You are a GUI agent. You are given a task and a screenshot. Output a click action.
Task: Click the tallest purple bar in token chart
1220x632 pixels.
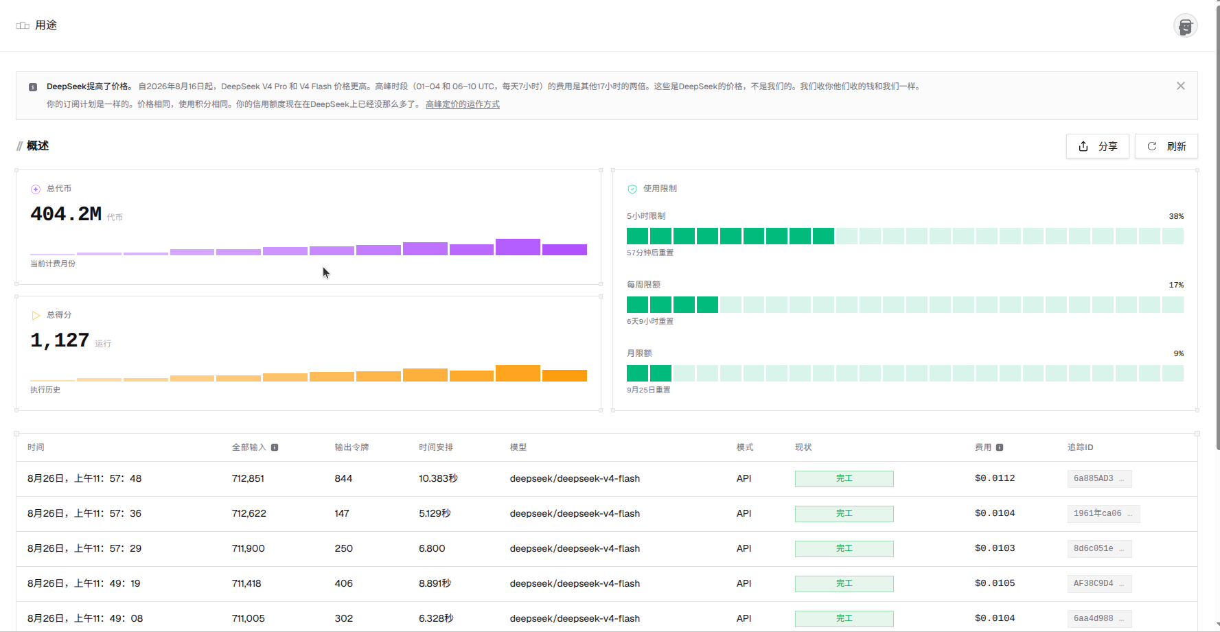(x=518, y=247)
